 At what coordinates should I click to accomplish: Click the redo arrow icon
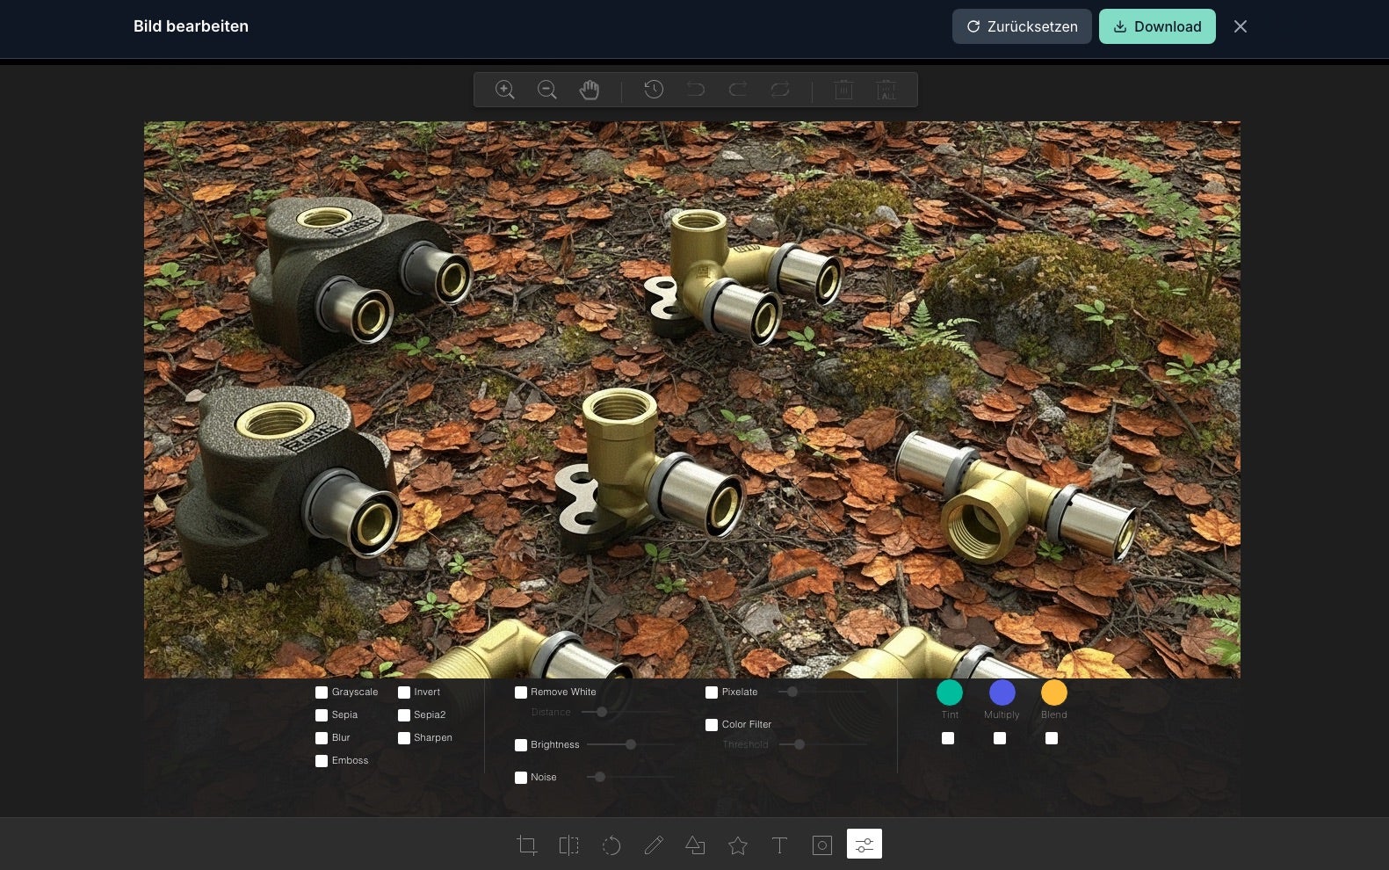click(x=738, y=90)
